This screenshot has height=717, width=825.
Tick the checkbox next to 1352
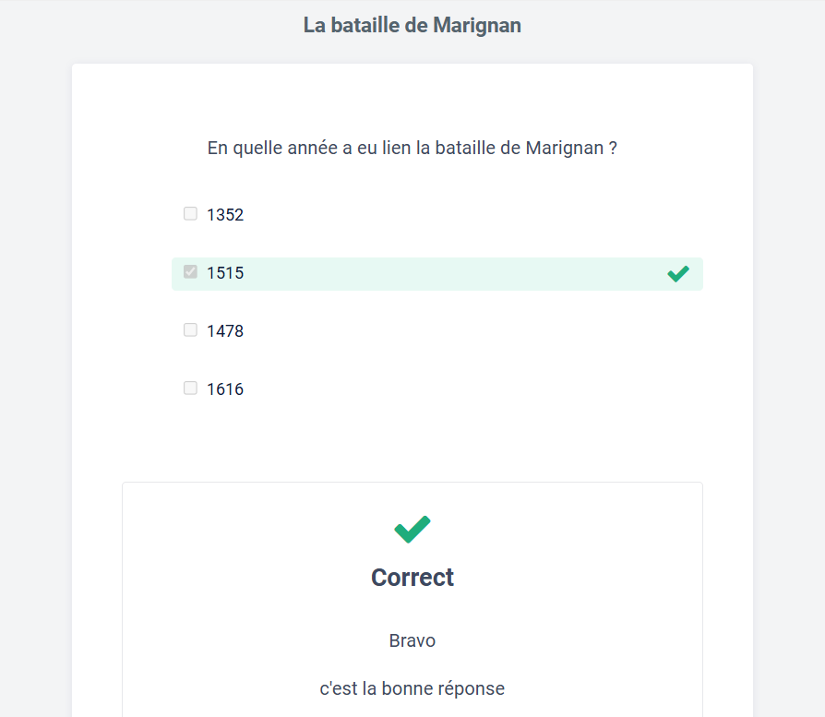(x=190, y=214)
